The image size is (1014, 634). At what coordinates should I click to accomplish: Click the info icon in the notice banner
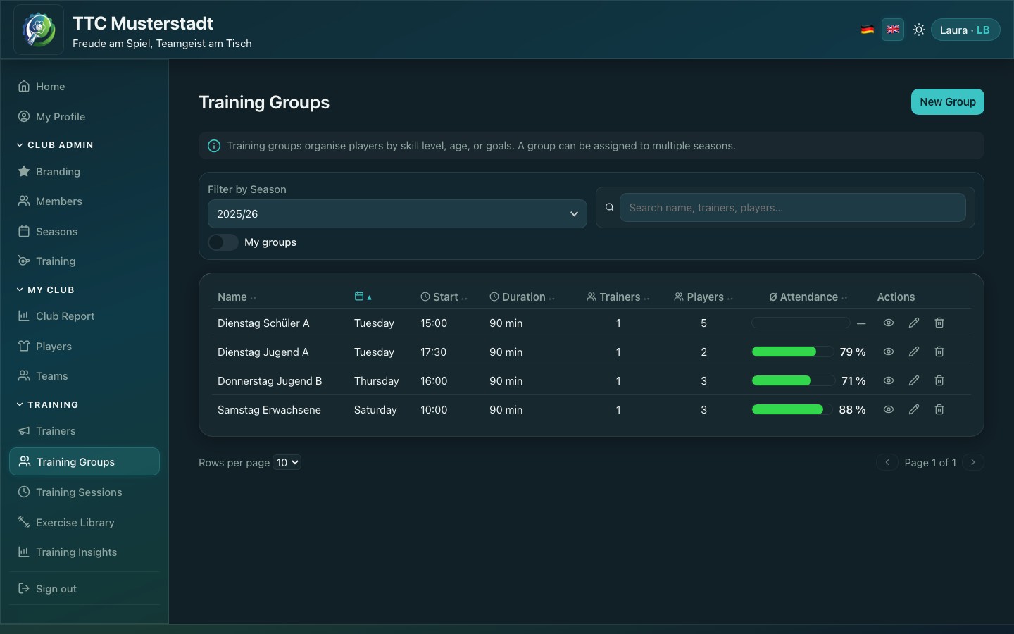click(214, 146)
